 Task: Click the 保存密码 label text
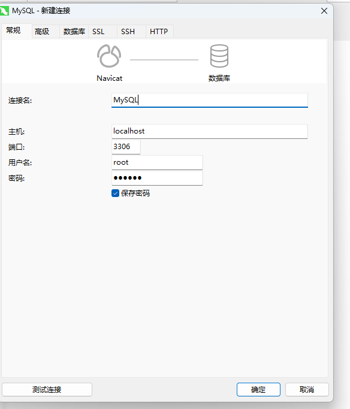[135, 193]
